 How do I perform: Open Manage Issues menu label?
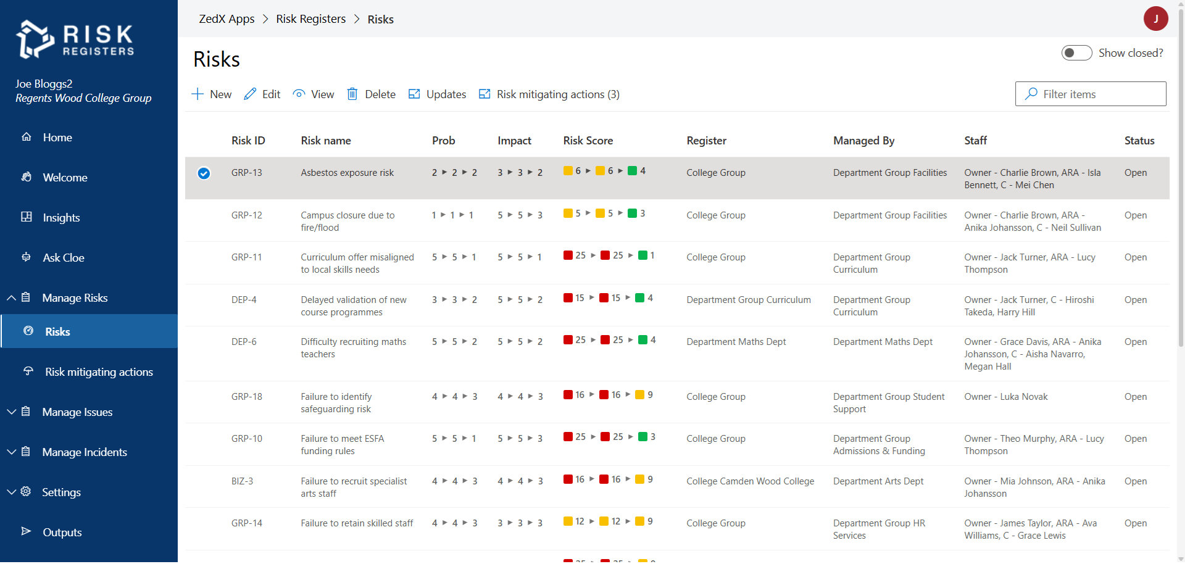pos(77,412)
